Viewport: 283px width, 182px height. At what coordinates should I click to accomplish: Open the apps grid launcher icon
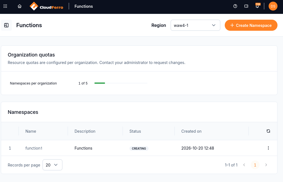5,6
